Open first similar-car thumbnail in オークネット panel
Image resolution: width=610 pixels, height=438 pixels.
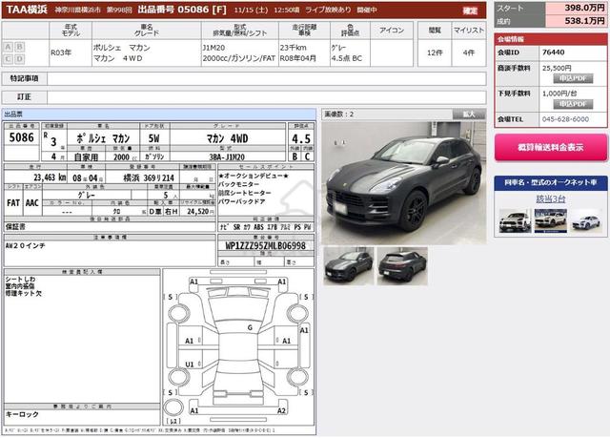click(515, 220)
